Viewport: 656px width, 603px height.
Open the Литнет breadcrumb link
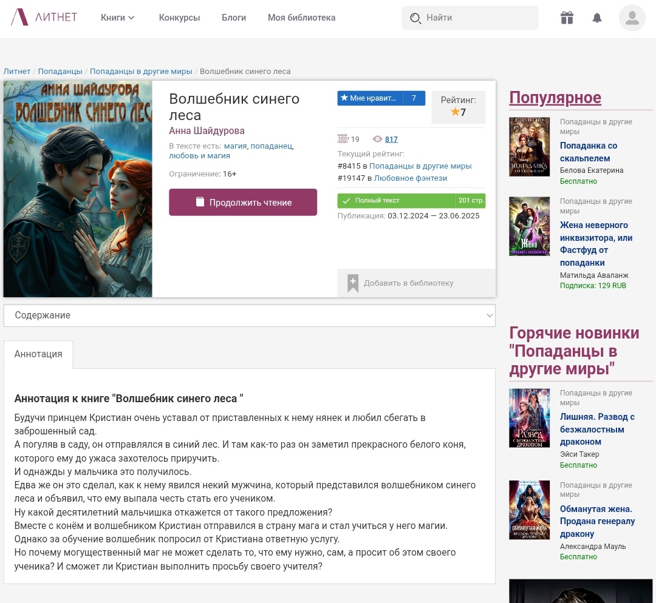17,72
